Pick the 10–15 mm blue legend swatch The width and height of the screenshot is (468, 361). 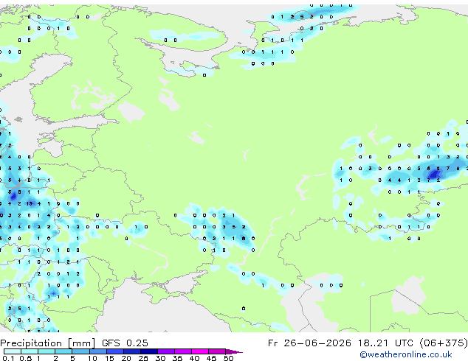point(97,351)
